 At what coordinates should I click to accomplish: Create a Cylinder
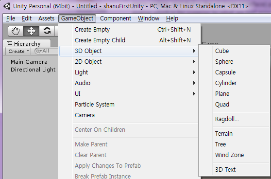click(235, 83)
